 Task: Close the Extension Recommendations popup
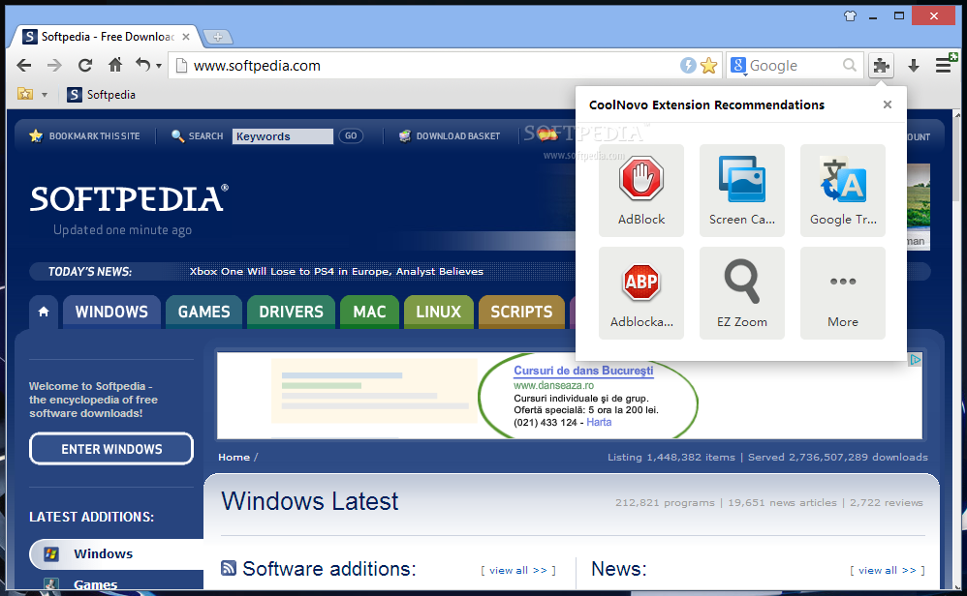887,104
